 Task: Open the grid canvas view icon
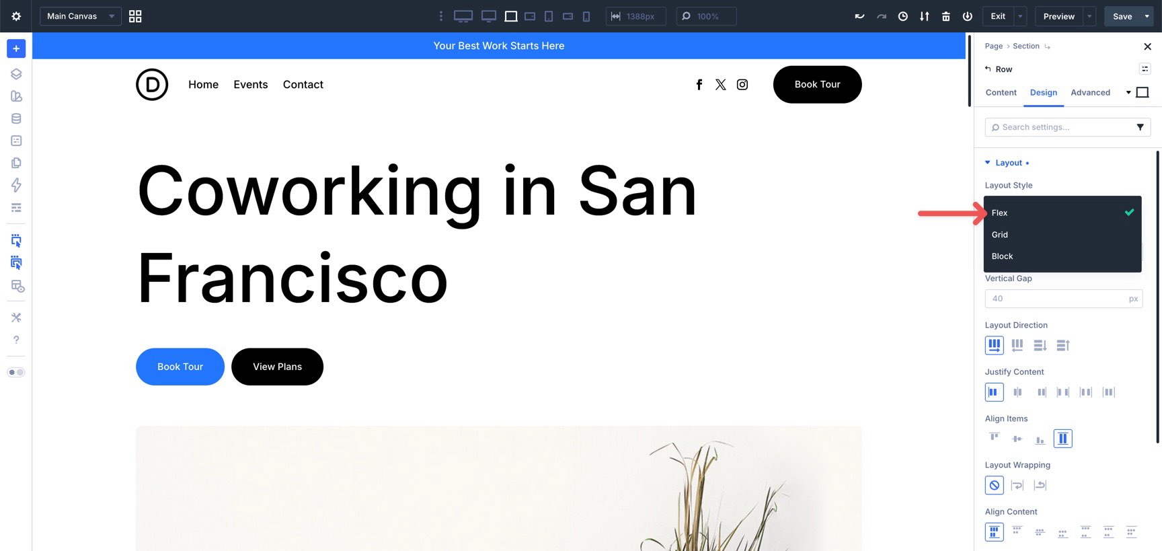click(135, 16)
